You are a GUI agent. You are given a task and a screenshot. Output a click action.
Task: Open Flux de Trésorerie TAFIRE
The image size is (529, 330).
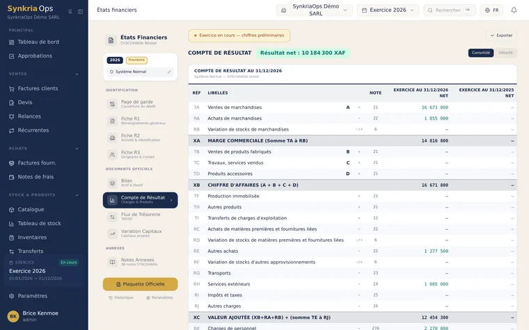141,216
